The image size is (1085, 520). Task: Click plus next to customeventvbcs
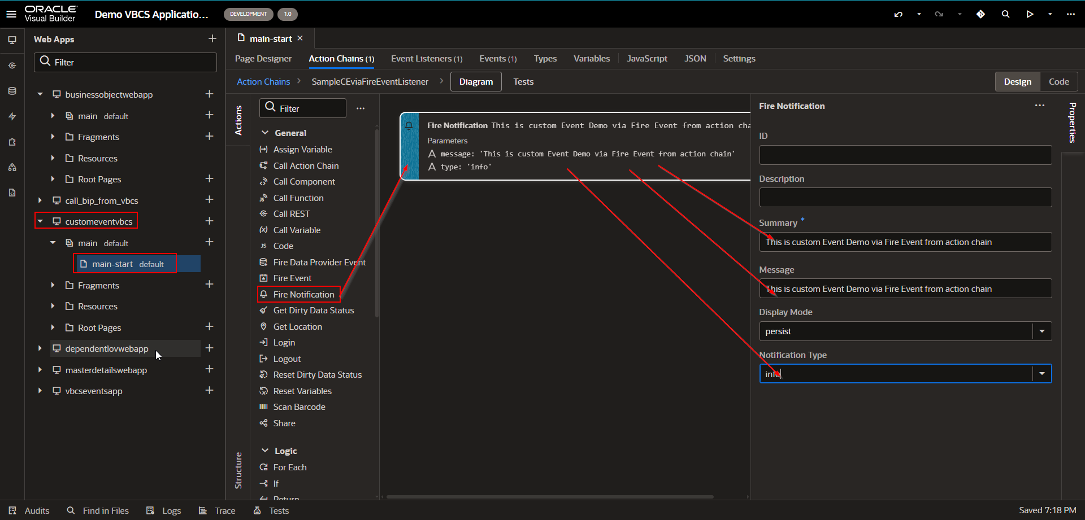click(x=209, y=221)
